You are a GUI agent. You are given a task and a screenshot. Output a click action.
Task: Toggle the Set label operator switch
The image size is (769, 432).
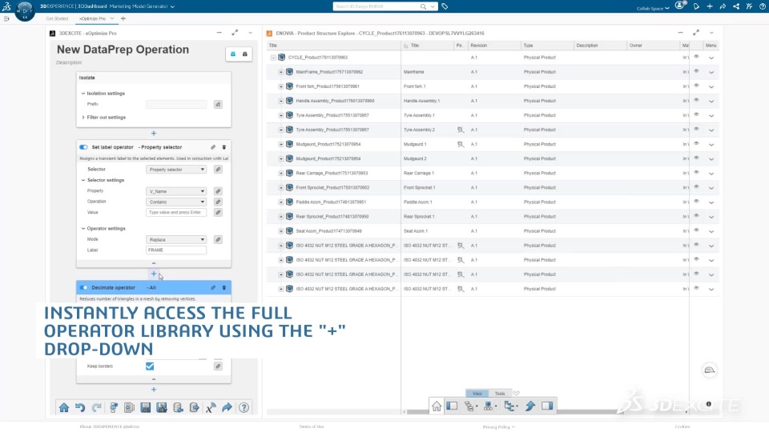click(x=83, y=147)
